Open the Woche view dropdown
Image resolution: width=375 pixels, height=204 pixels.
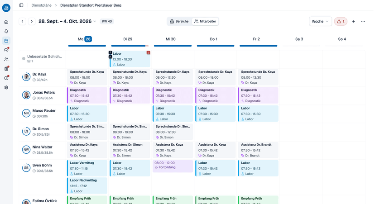click(x=320, y=21)
